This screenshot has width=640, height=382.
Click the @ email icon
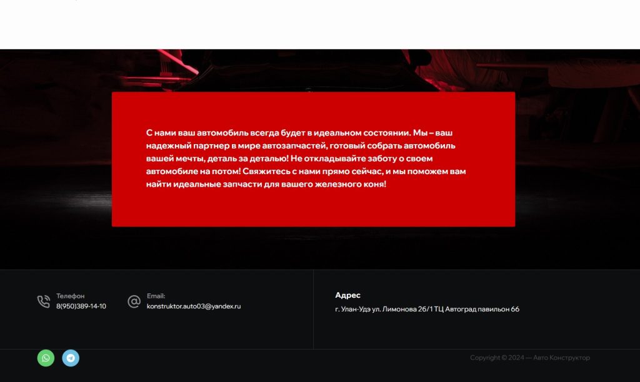134,301
